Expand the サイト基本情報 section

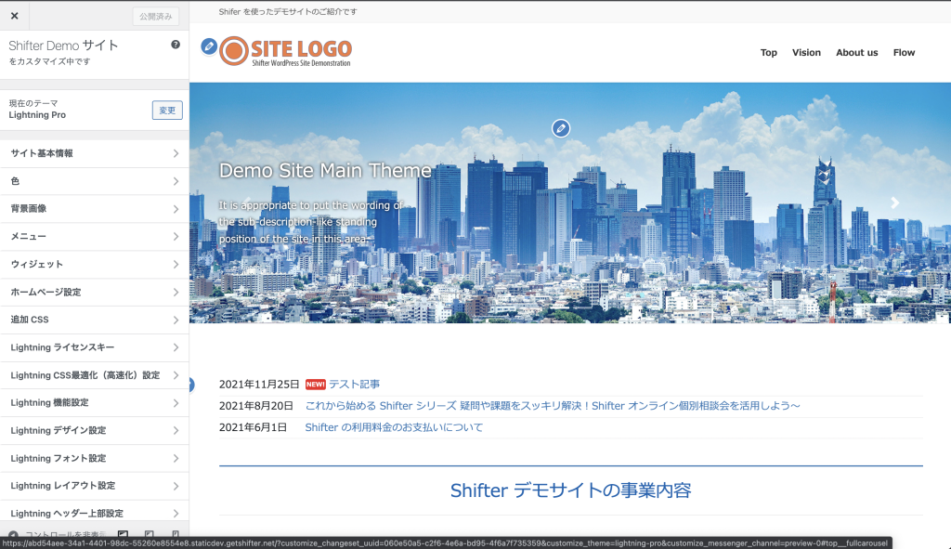94,153
